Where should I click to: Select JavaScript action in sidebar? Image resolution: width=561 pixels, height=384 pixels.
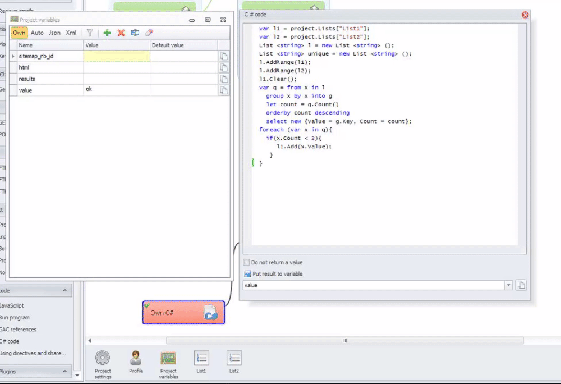click(11, 305)
